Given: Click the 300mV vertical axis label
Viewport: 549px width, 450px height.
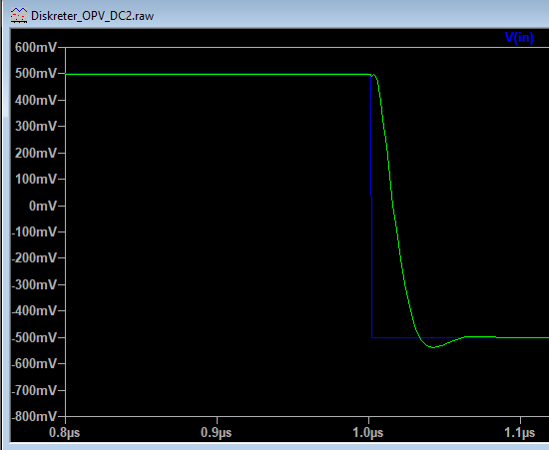Looking at the screenshot, I should 35,126.
